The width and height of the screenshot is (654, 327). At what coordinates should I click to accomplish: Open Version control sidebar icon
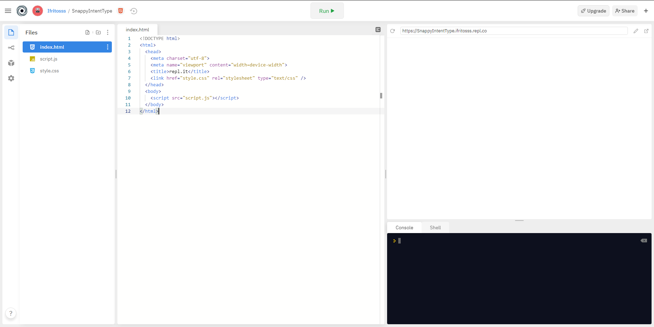click(11, 48)
